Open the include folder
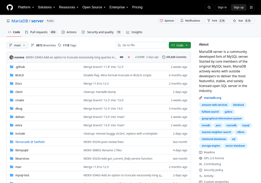 (20, 133)
